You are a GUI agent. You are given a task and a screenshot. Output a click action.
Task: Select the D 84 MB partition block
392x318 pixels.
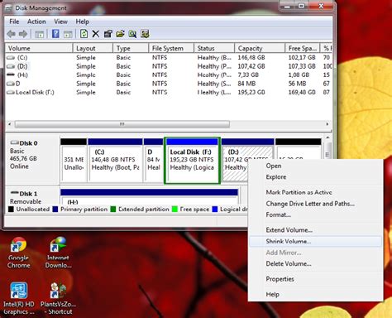click(154, 160)
